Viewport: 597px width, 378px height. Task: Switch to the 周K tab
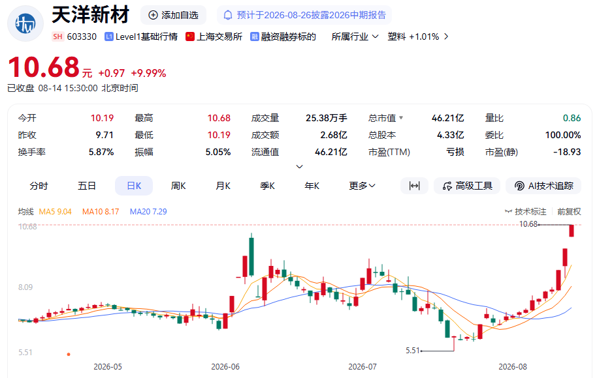click(x=178, y=186)
